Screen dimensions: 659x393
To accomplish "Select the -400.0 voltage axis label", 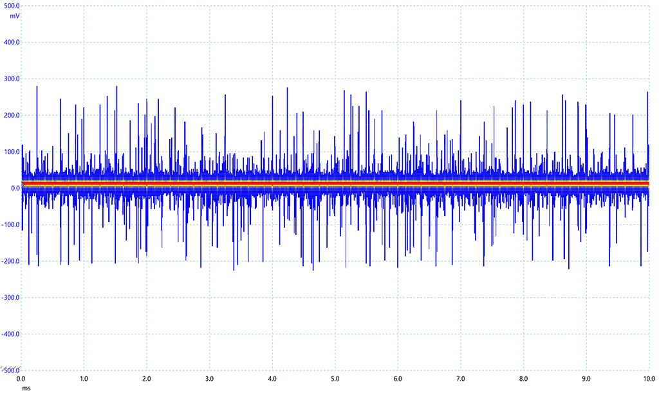I will pyautogui.click(x=11, y=334).
